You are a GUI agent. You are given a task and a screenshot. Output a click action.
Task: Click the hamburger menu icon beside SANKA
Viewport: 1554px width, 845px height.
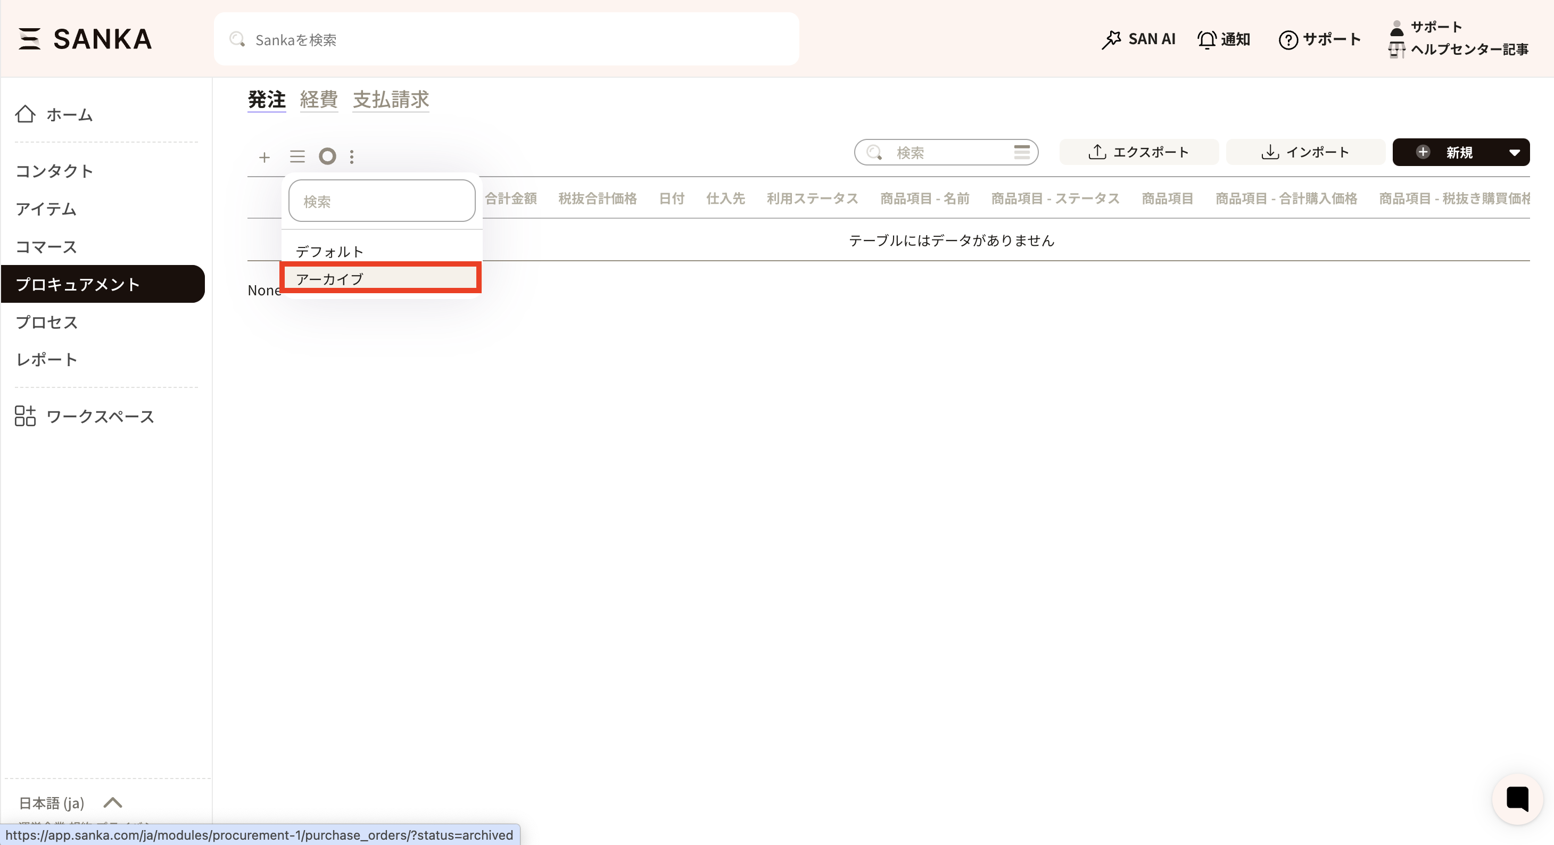(29, 39)
